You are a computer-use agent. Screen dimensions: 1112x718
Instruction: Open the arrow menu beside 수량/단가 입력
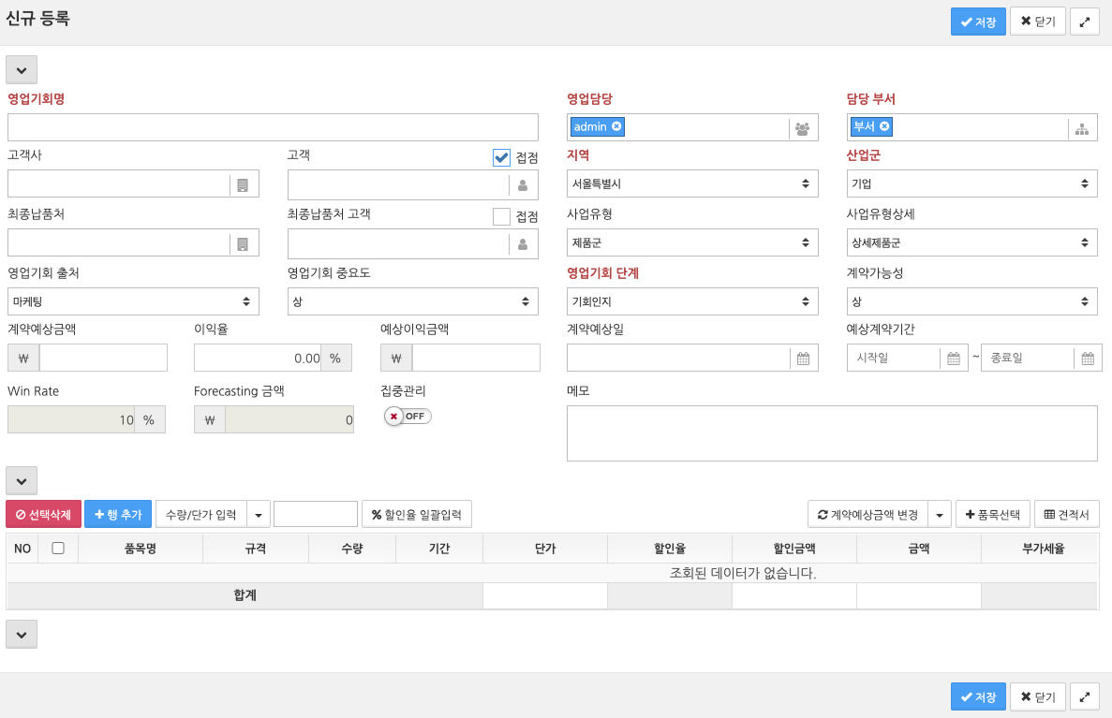tap(259, 515)
